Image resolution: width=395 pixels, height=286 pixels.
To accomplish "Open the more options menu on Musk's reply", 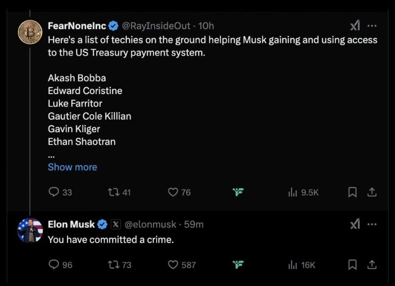I will 372,225.
